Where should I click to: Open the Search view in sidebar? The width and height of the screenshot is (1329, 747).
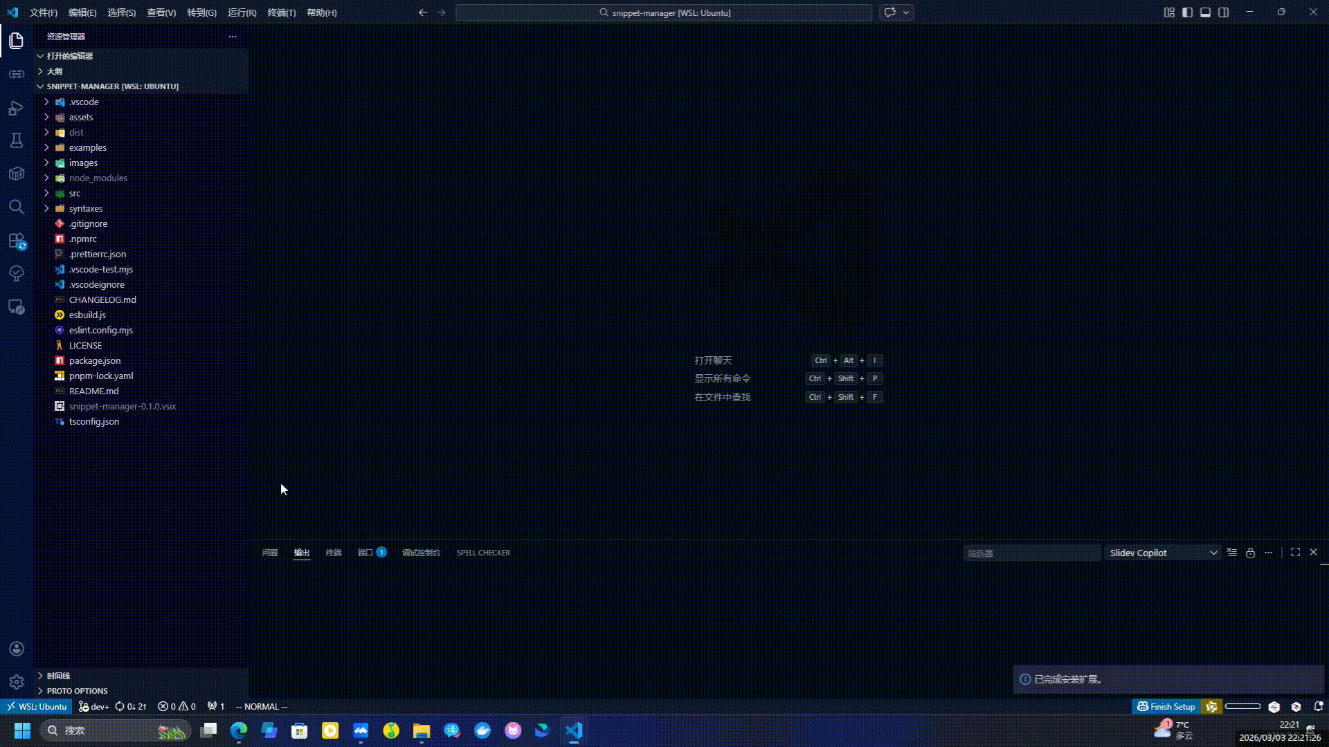[x=16, y=207]
